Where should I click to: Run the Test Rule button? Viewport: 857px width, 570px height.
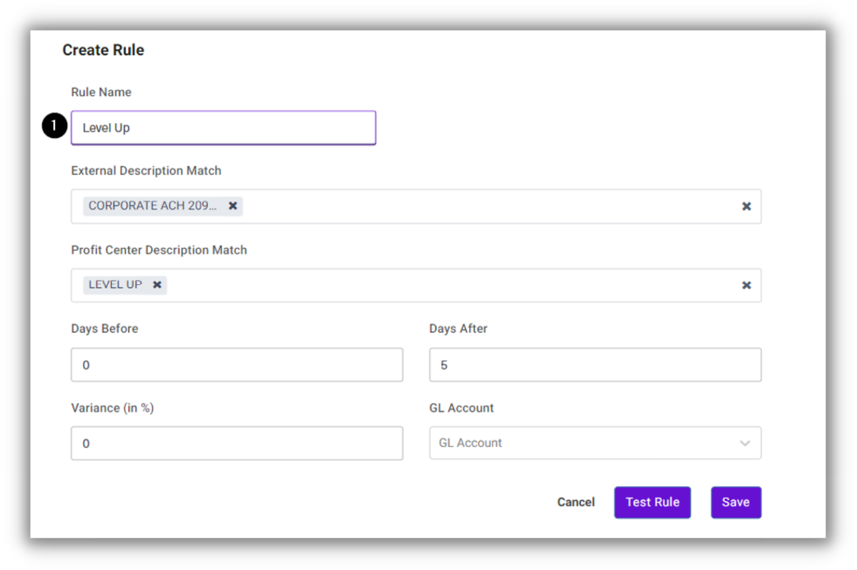tap(652, 502)
